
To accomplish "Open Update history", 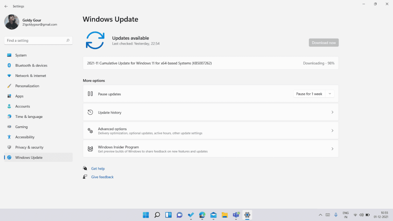I will click(211, 112).
